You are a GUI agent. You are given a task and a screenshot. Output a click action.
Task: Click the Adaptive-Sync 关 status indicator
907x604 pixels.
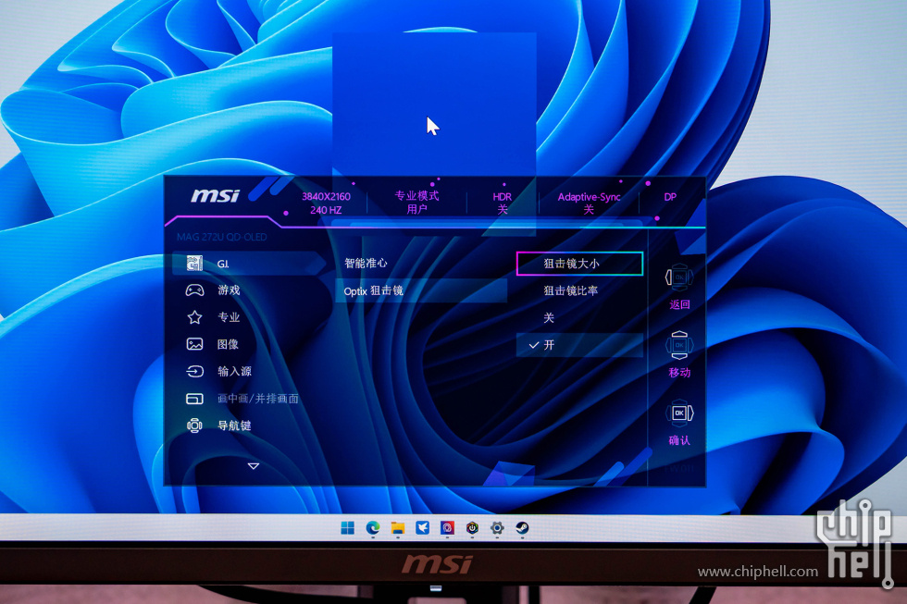point(589,203)
